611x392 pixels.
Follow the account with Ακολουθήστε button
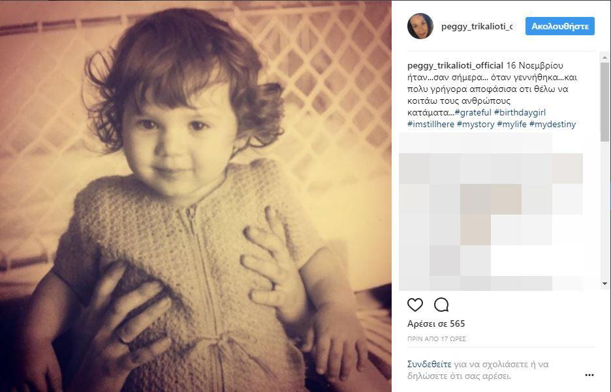(559, 26)
